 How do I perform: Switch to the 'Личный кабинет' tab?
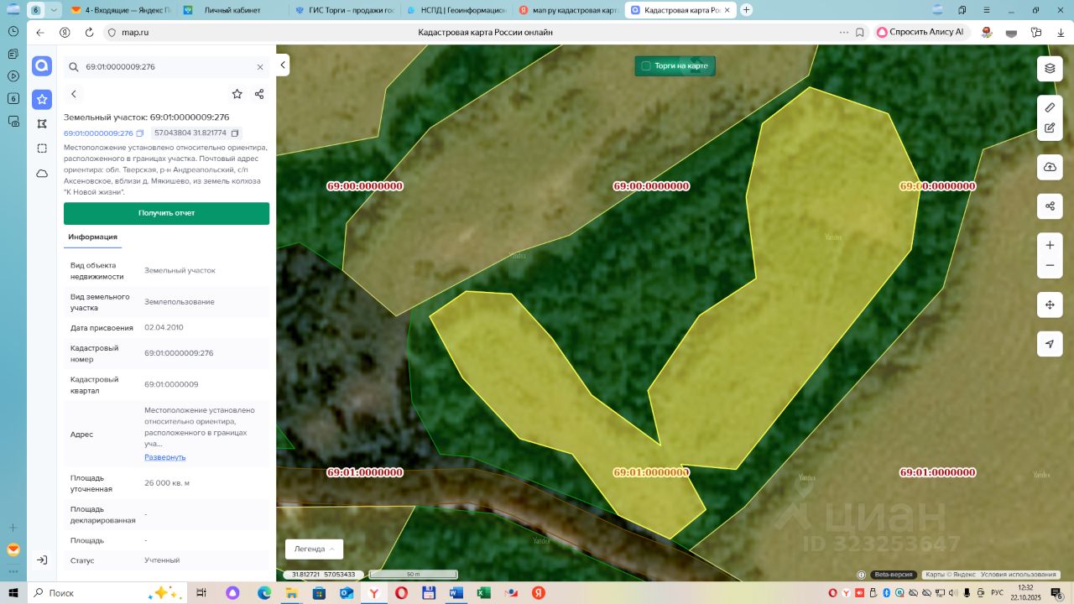232,10
